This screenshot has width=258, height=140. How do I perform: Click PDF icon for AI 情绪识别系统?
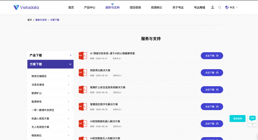83,55
